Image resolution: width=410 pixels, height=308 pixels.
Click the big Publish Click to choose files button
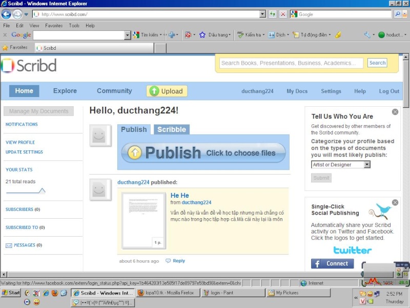[203, 152]
